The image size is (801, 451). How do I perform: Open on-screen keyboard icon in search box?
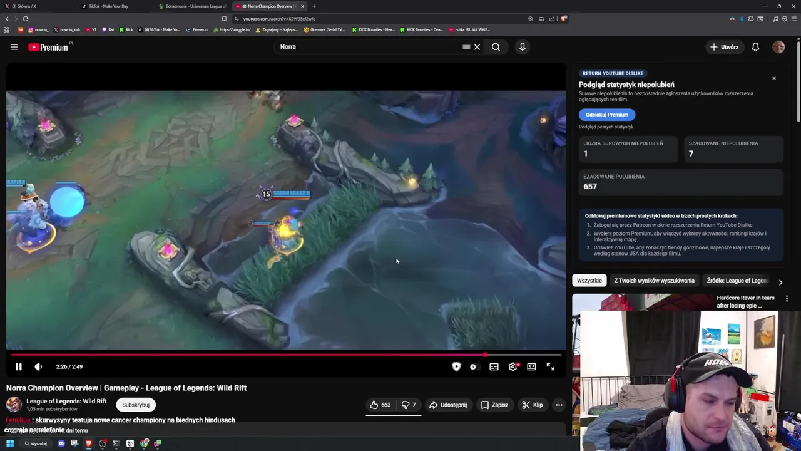(466, 47)
